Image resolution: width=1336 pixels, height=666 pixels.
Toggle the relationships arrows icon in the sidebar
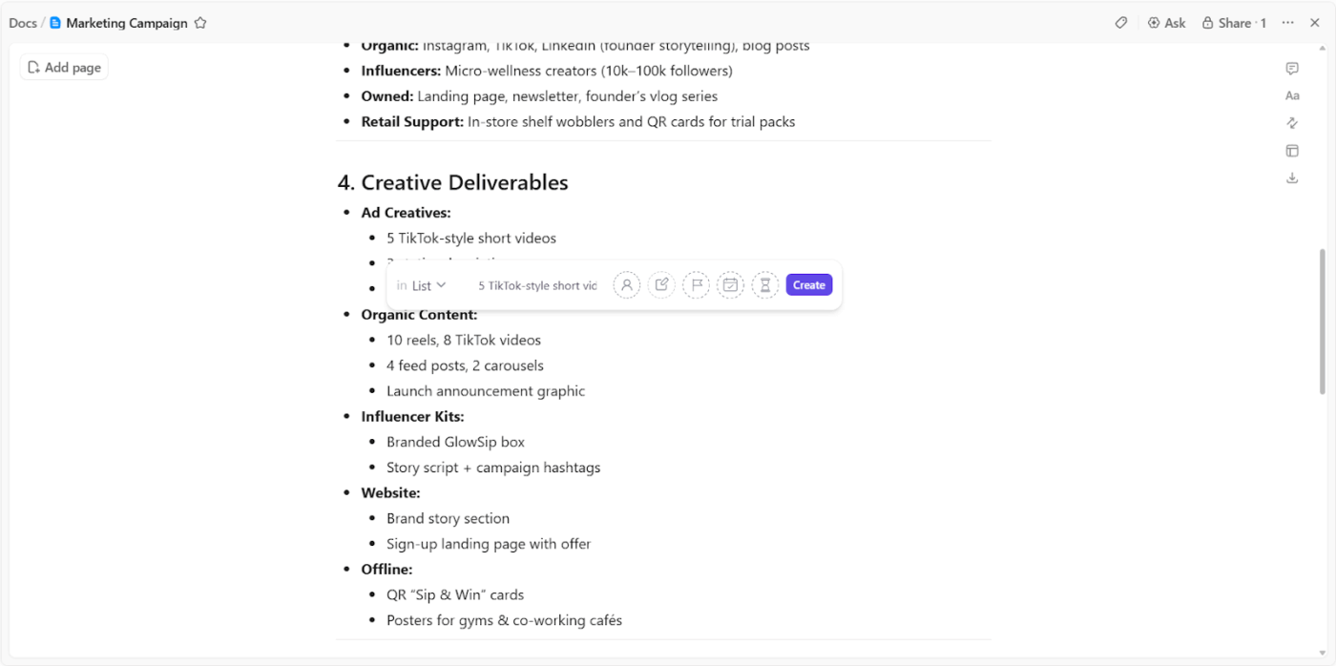point(1292,122)
